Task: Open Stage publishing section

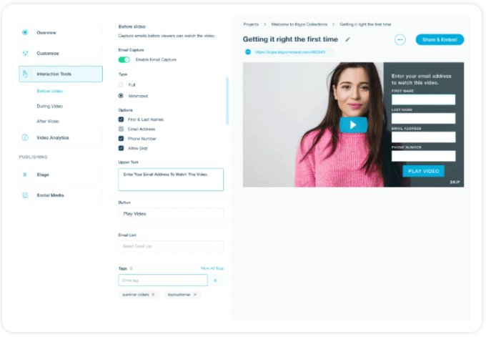Action: point(61,175)
